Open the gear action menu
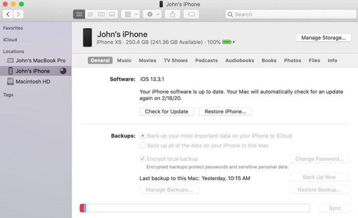This screenshot has height=218, width=358. [x=152, y=14]
